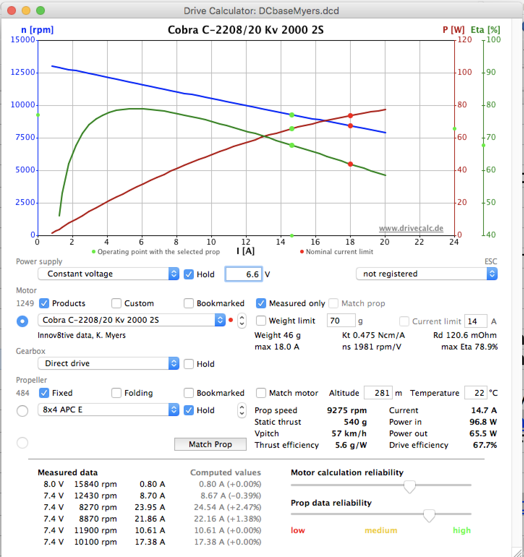Click the Weight limit 70 g field
Image resolution: width=524 pixels, height=557 pixels.
pos(341,321)
